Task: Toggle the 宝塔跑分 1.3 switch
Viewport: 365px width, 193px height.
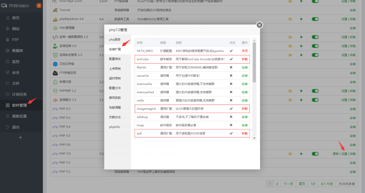Action: pos(315,100)
